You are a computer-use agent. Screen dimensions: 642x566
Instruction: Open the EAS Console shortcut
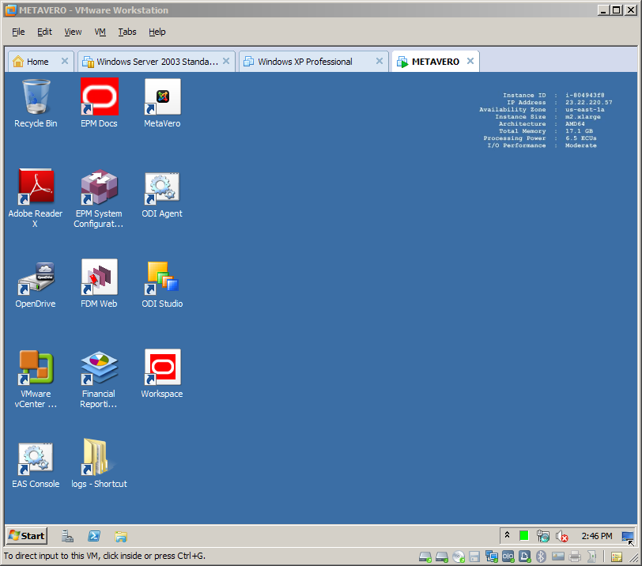click(36, 458)
